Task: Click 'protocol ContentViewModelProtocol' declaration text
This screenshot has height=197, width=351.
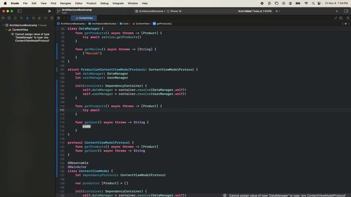Action: (99, 142)
